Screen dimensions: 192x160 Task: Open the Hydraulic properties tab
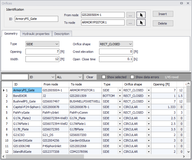point(36,34)
